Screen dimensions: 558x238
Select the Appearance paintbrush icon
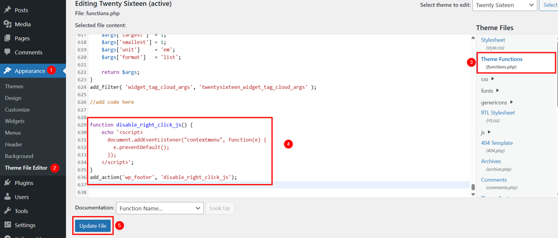pyautogui.click(x=7, y=71)
